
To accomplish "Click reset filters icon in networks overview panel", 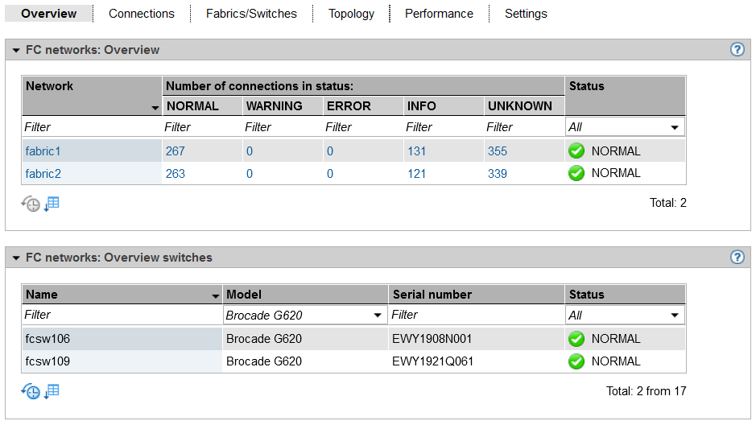I will click(x=30, y=204).
